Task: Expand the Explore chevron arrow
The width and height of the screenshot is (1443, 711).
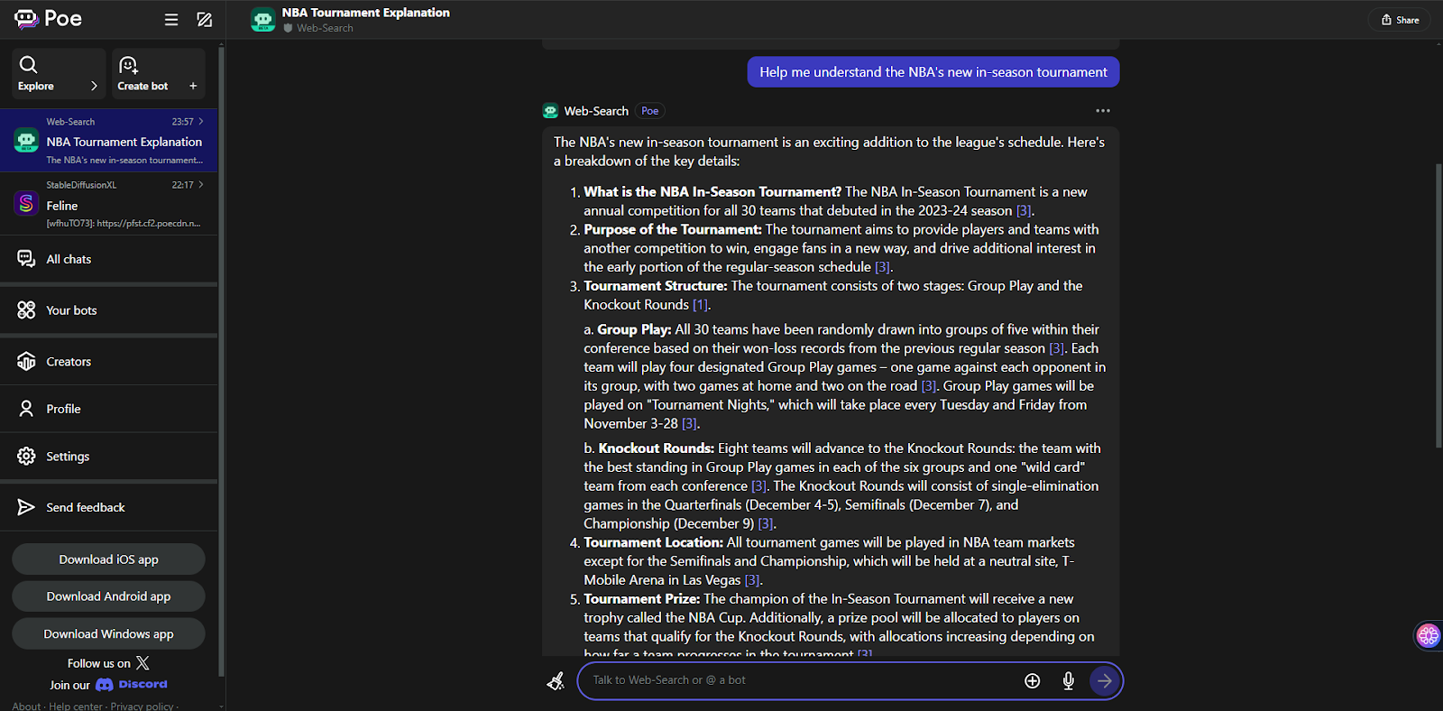Action: point(94,86)
